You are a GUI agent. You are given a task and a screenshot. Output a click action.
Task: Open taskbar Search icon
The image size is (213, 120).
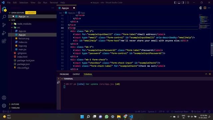coord(88,117)
